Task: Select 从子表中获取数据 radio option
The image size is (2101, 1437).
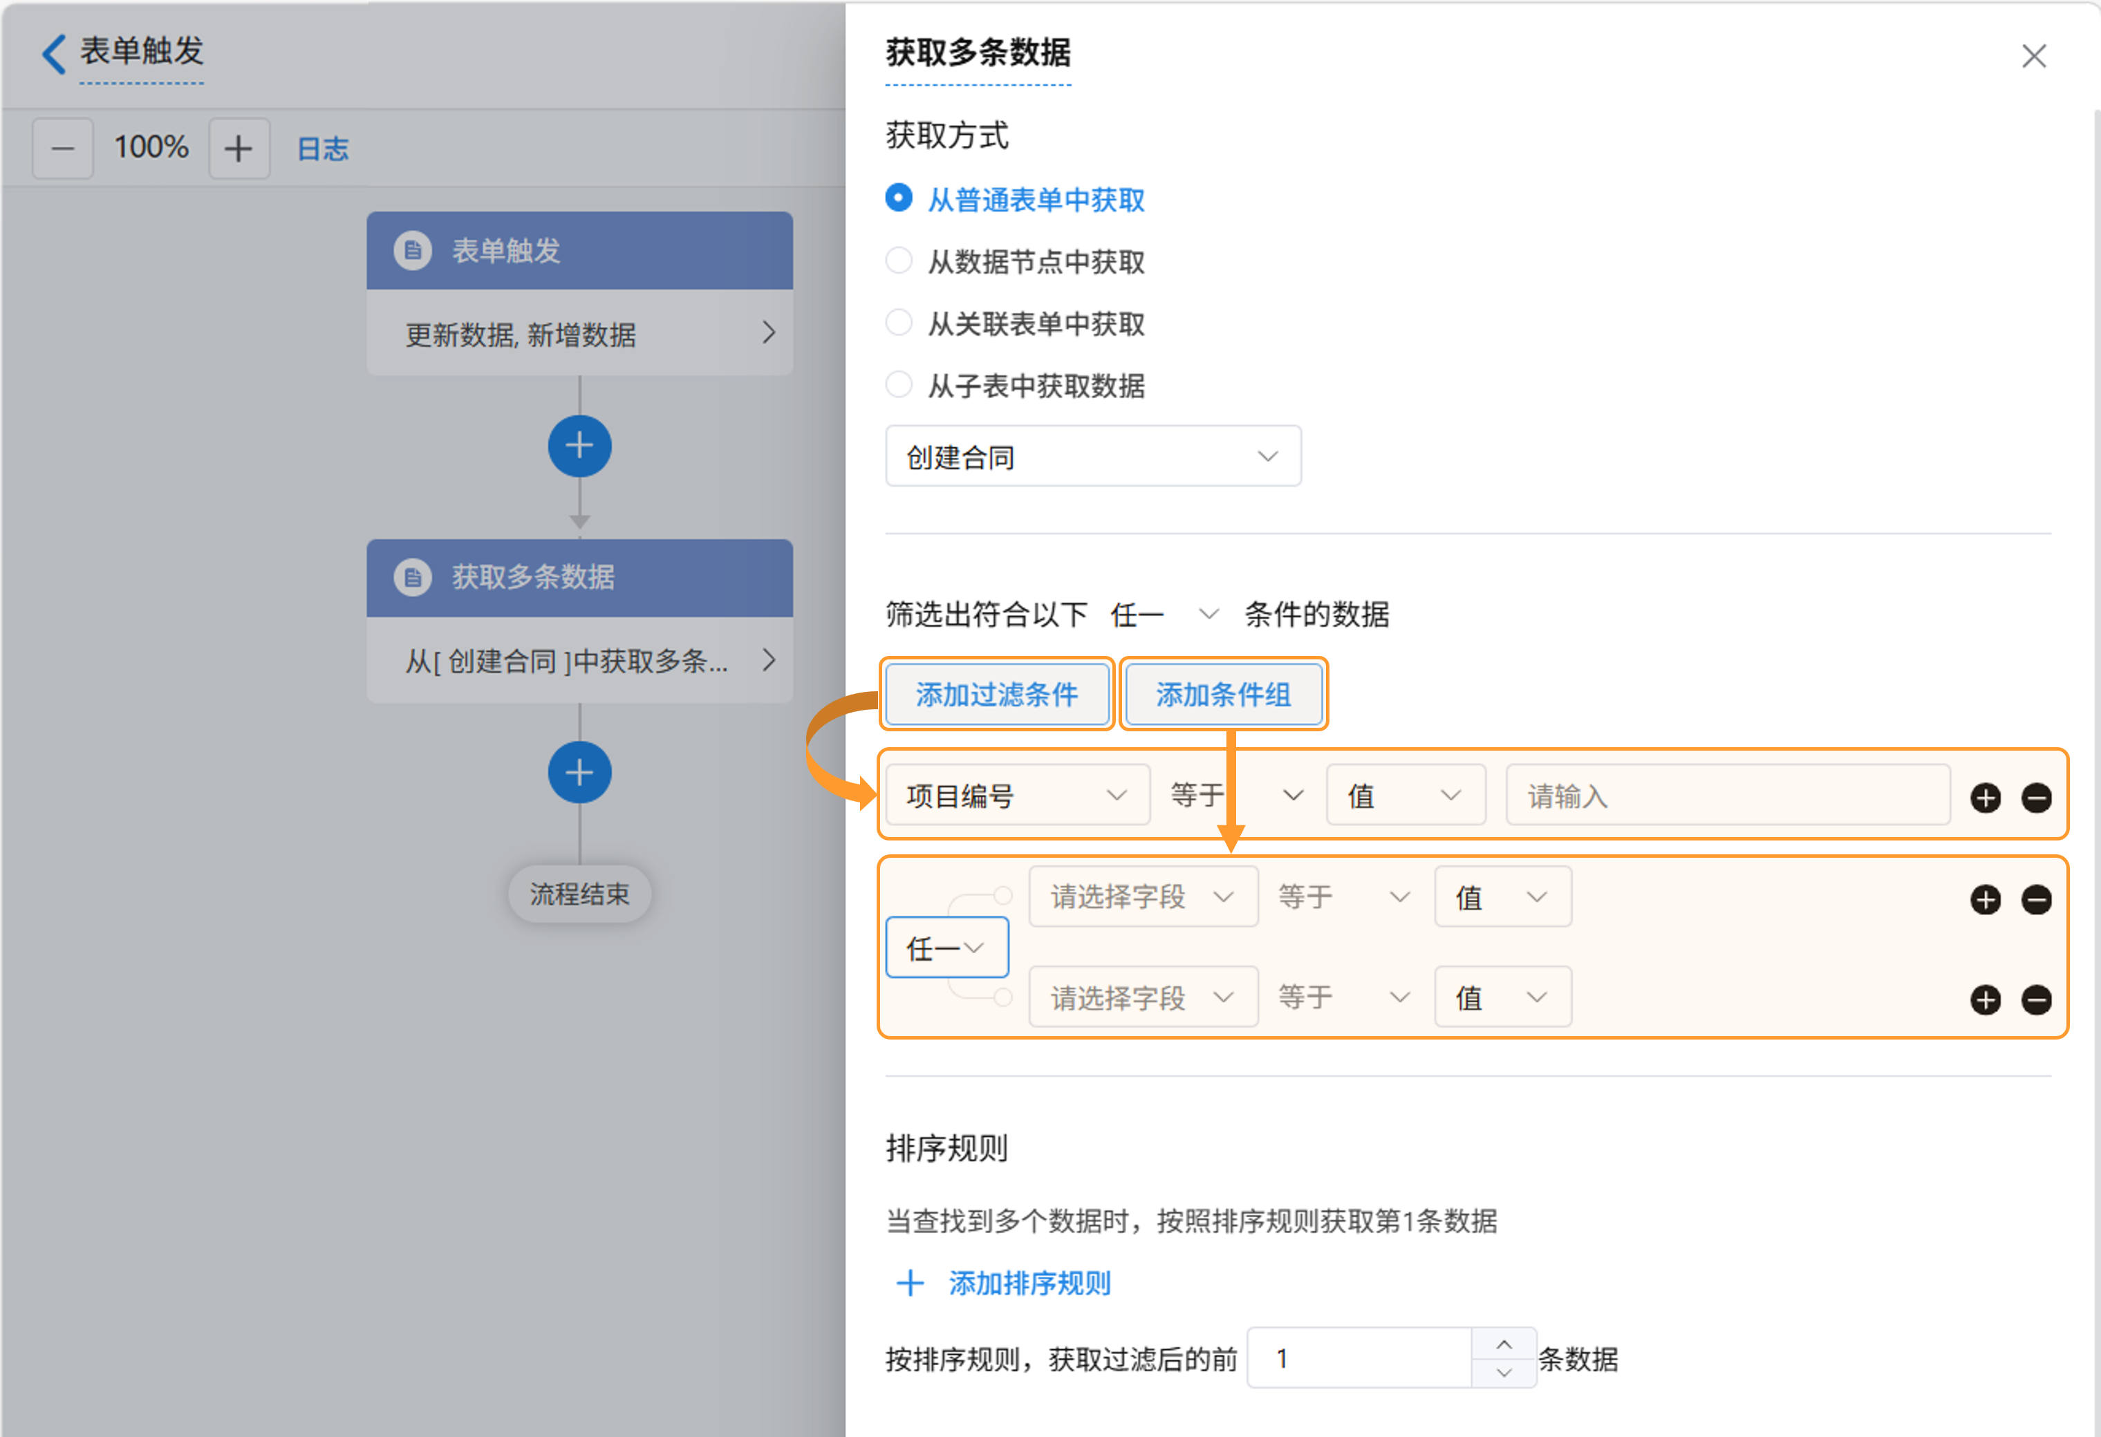Action: point(899,385)
